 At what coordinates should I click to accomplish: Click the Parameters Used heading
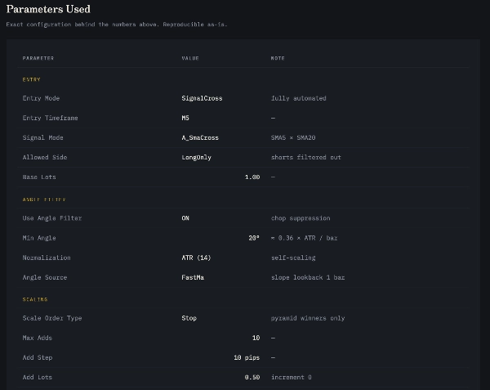point(48,9)
